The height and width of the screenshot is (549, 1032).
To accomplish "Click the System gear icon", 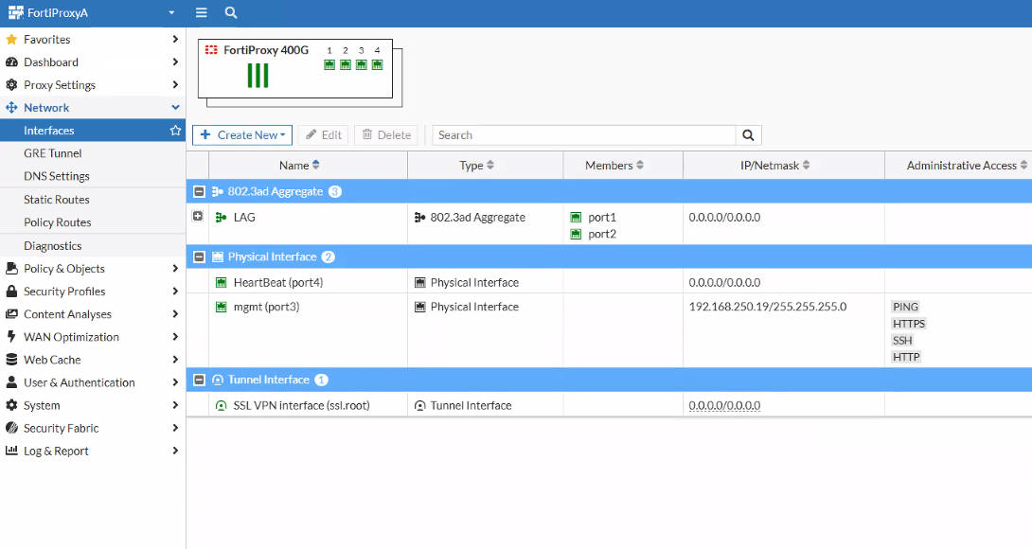I will [11, 405].
